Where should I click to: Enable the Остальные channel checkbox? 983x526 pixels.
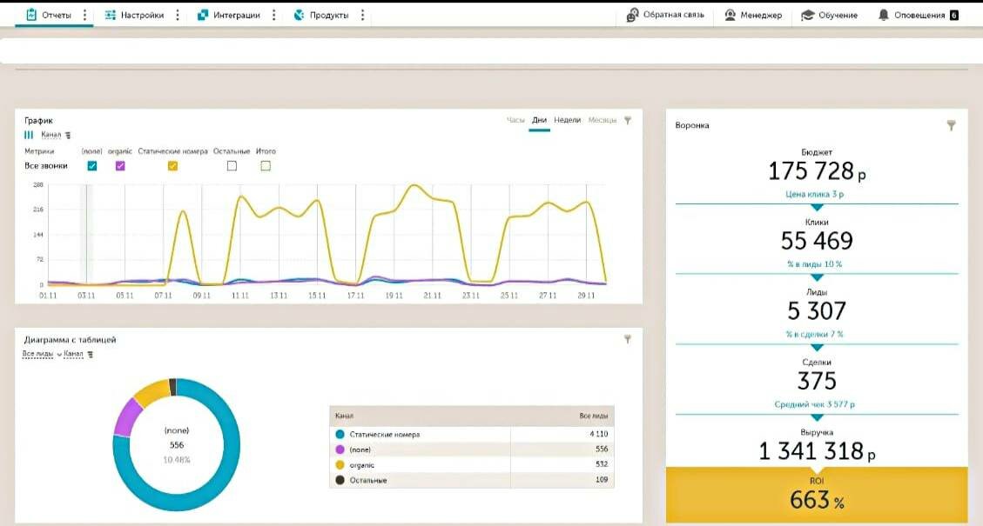[232, 166]
